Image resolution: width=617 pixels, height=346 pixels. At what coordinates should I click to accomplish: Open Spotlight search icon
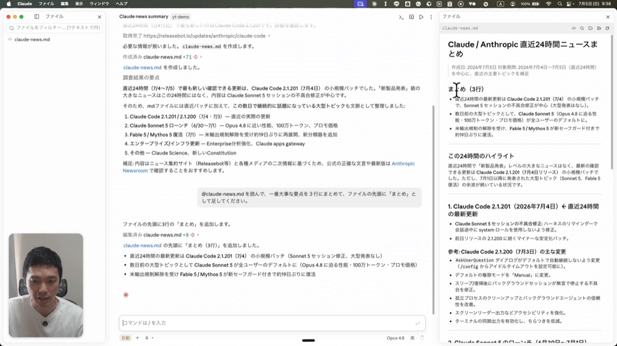coord(560,4)
